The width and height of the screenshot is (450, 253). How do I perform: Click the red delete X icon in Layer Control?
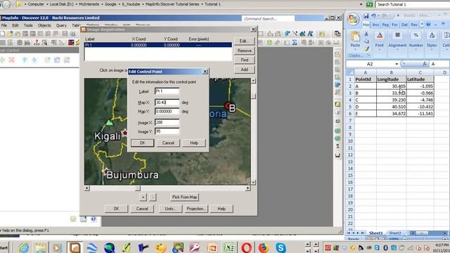click(x=11, y=60)
